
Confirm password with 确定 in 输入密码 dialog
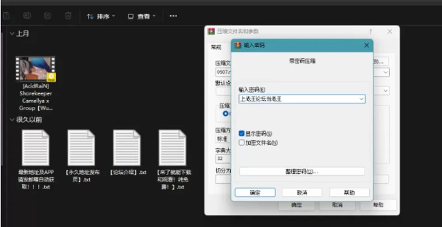click(x=255, y=193)
